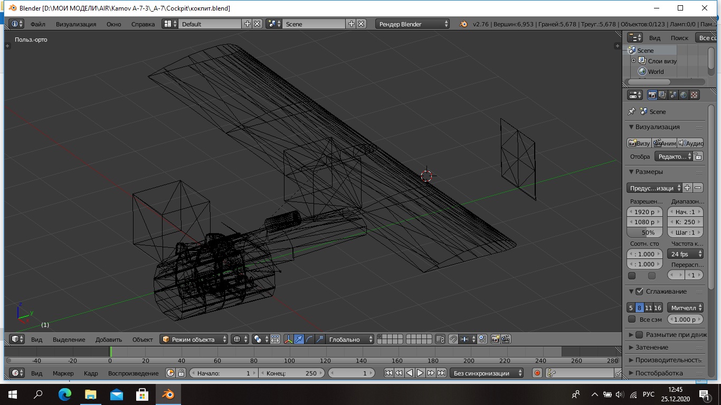The image size is (721, 405).
Task: Open the World properties tab icon
Action: click(x=684, y=95)
